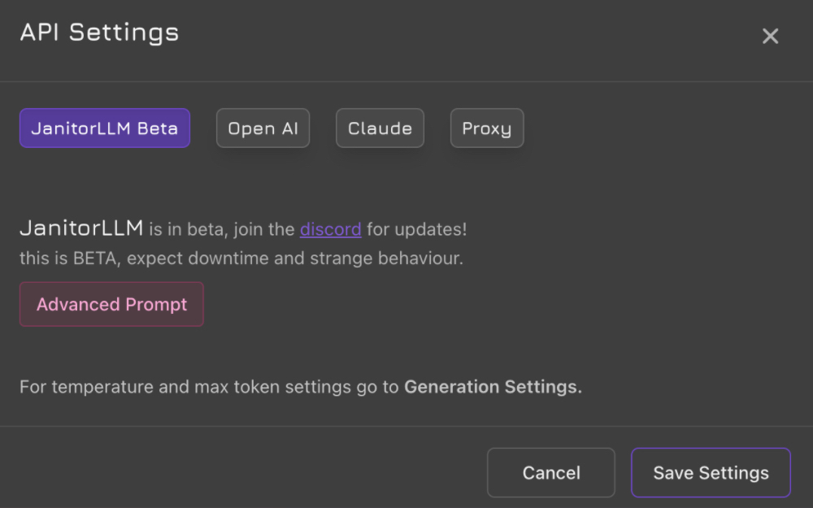Close the API Settings dialog with X
Viewport: 813px width, 508px height.
770,36
